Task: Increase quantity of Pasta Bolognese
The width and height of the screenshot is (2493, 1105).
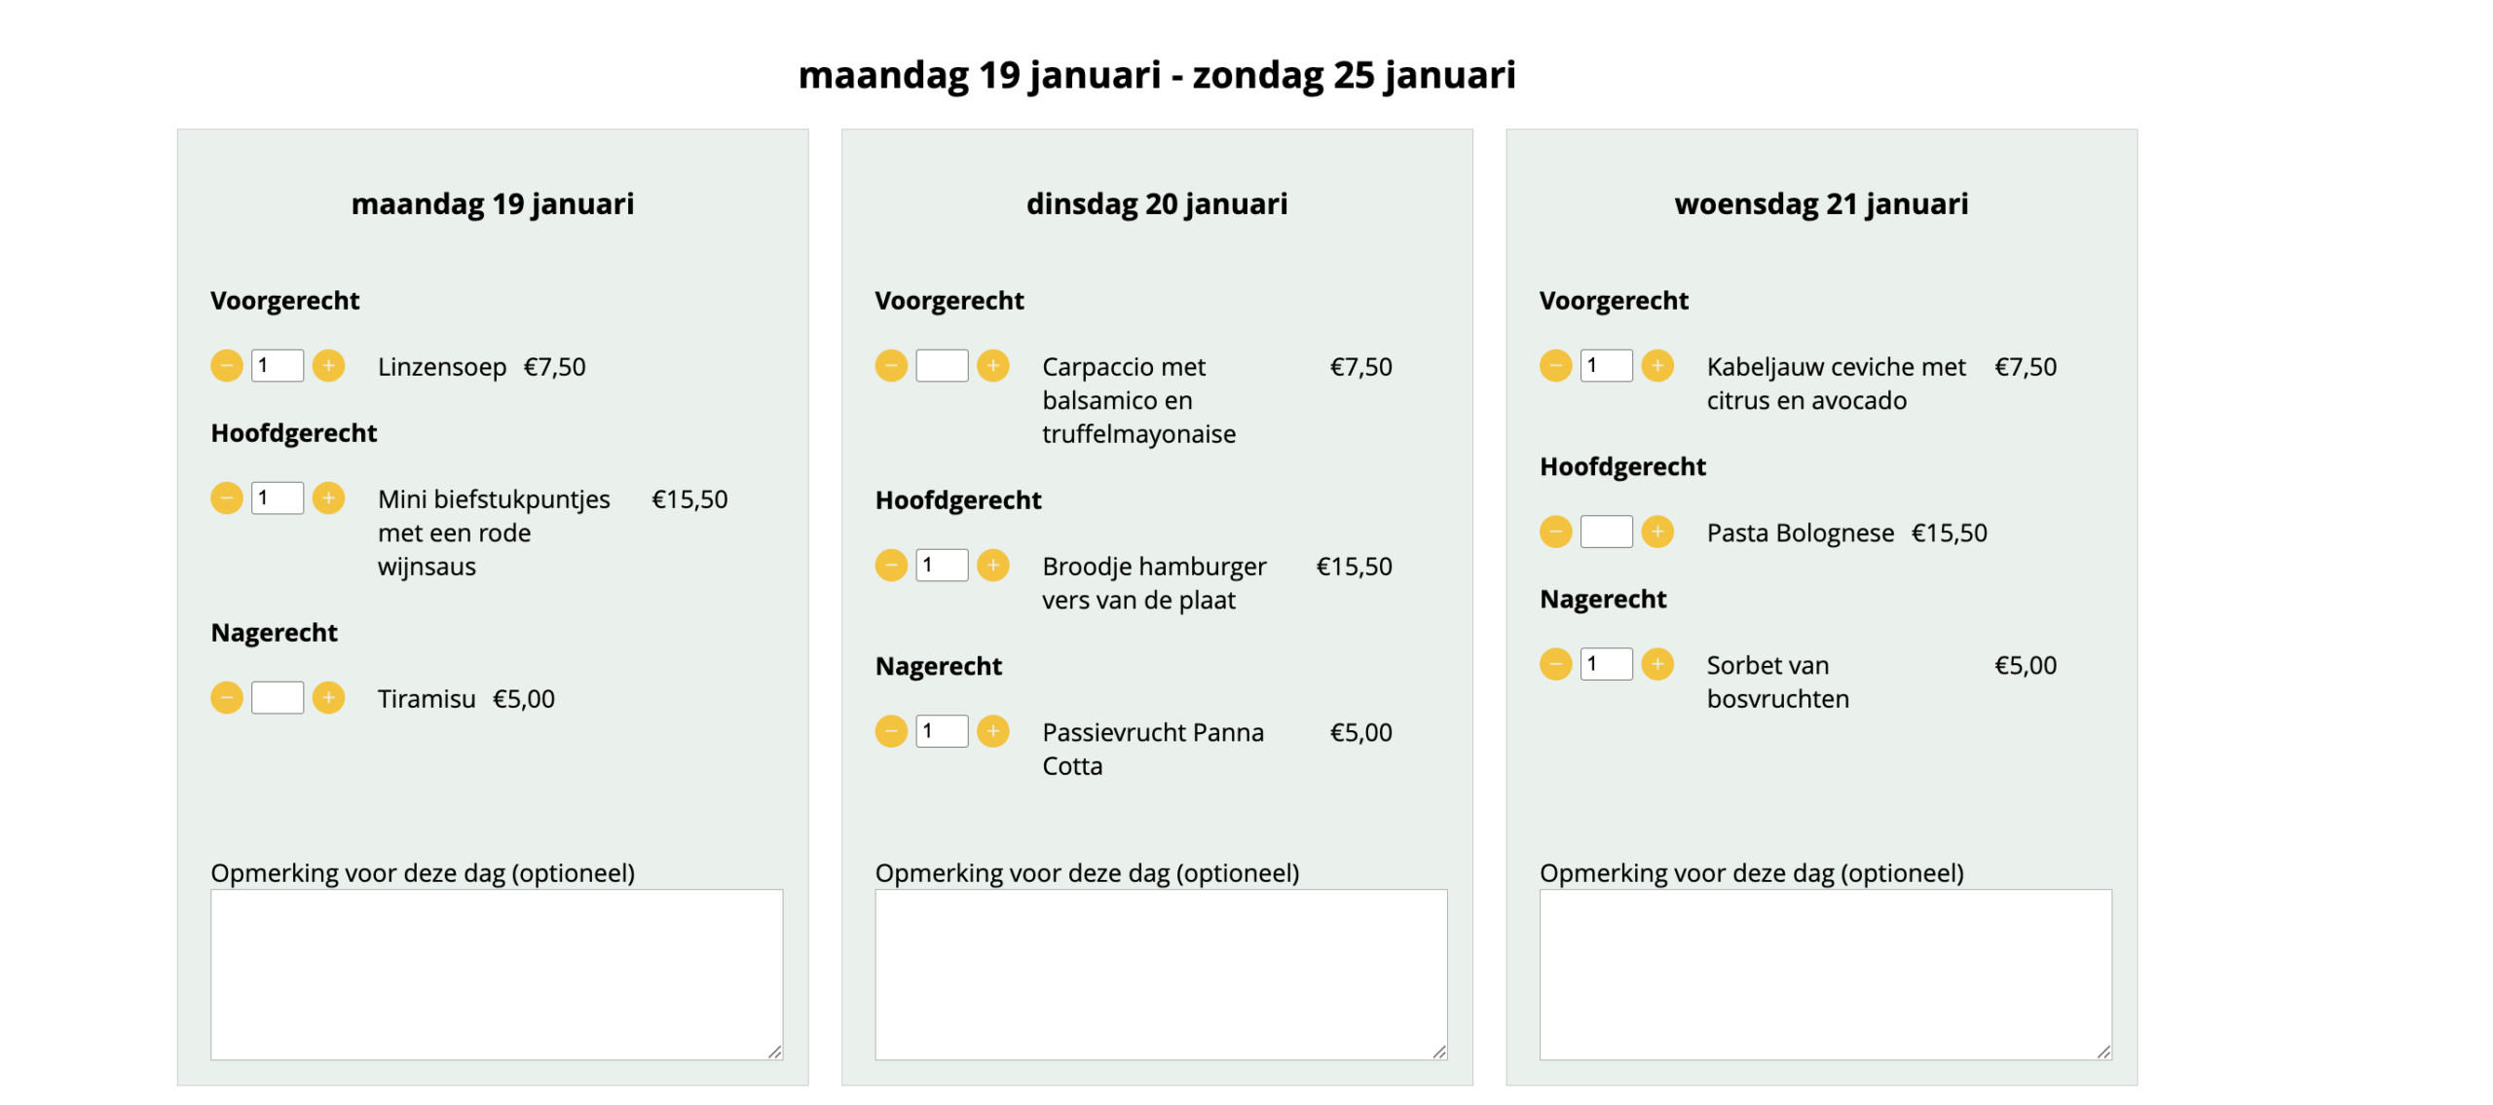Action: pyautogui.click(x=1657, y=532)
